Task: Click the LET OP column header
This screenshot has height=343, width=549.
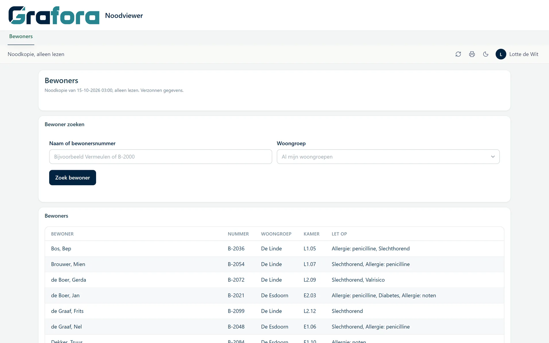Action: click(339, 234)
